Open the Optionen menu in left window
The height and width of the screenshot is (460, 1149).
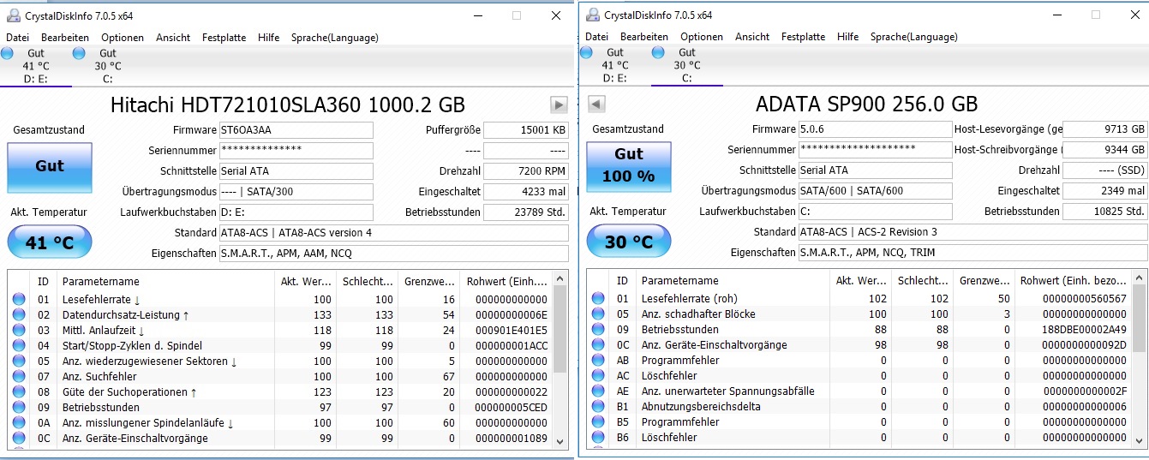pos(123,38)
